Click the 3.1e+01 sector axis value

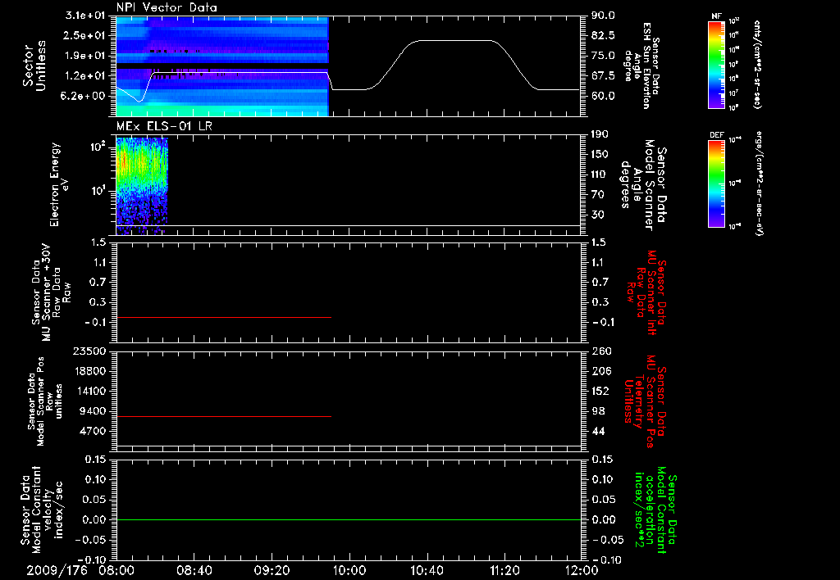pyautogui.click(x=84, y=16)
